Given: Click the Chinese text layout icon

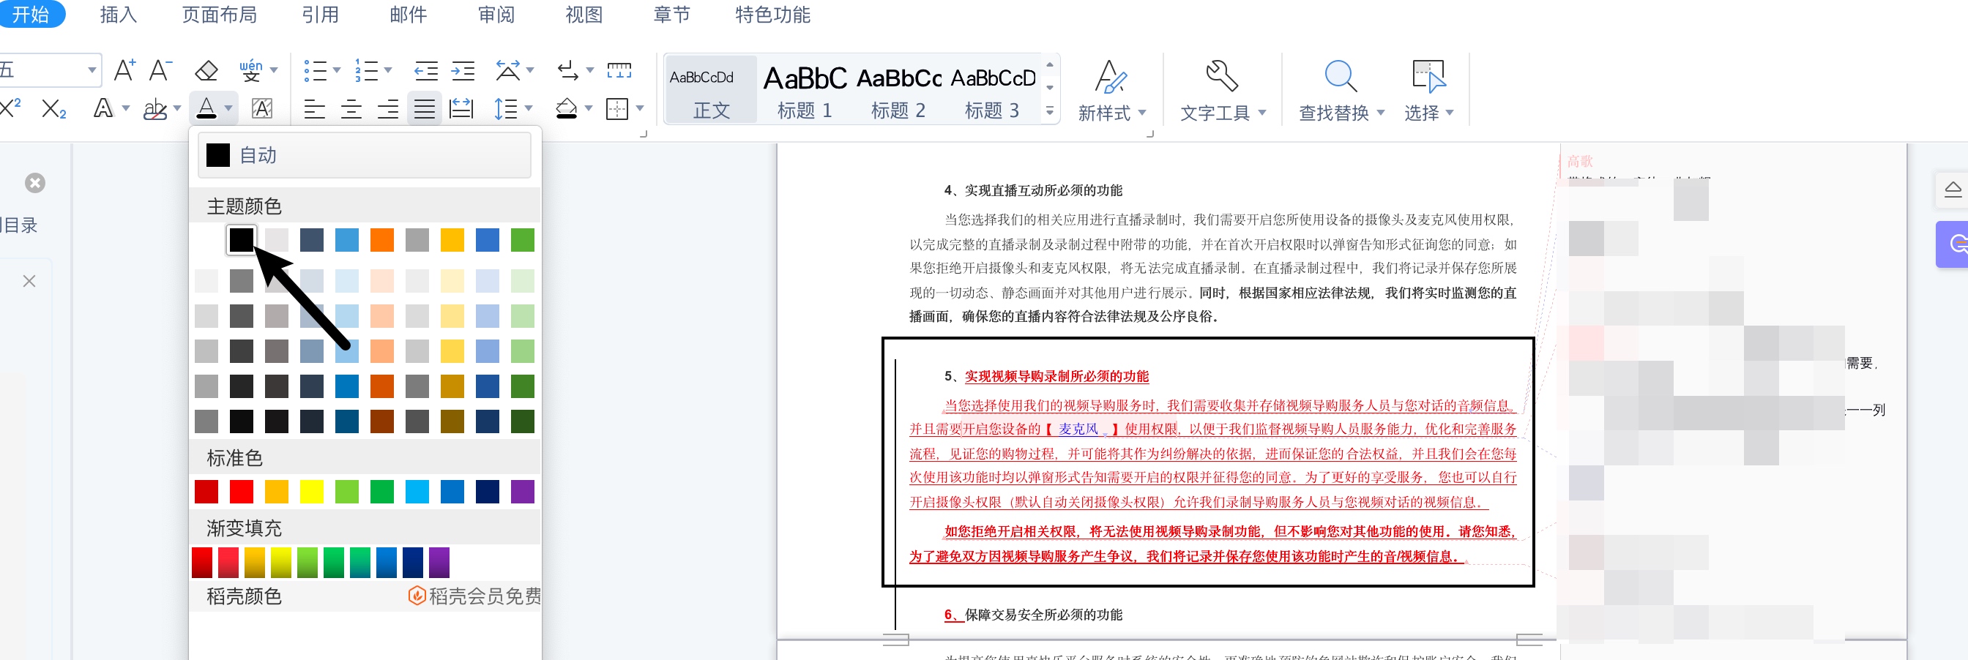Looking at the screenshot, I should (x=508, y=70).
